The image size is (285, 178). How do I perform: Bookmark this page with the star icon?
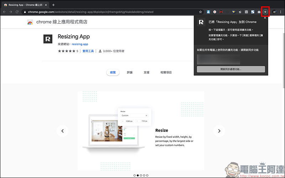tap(201, 12)
